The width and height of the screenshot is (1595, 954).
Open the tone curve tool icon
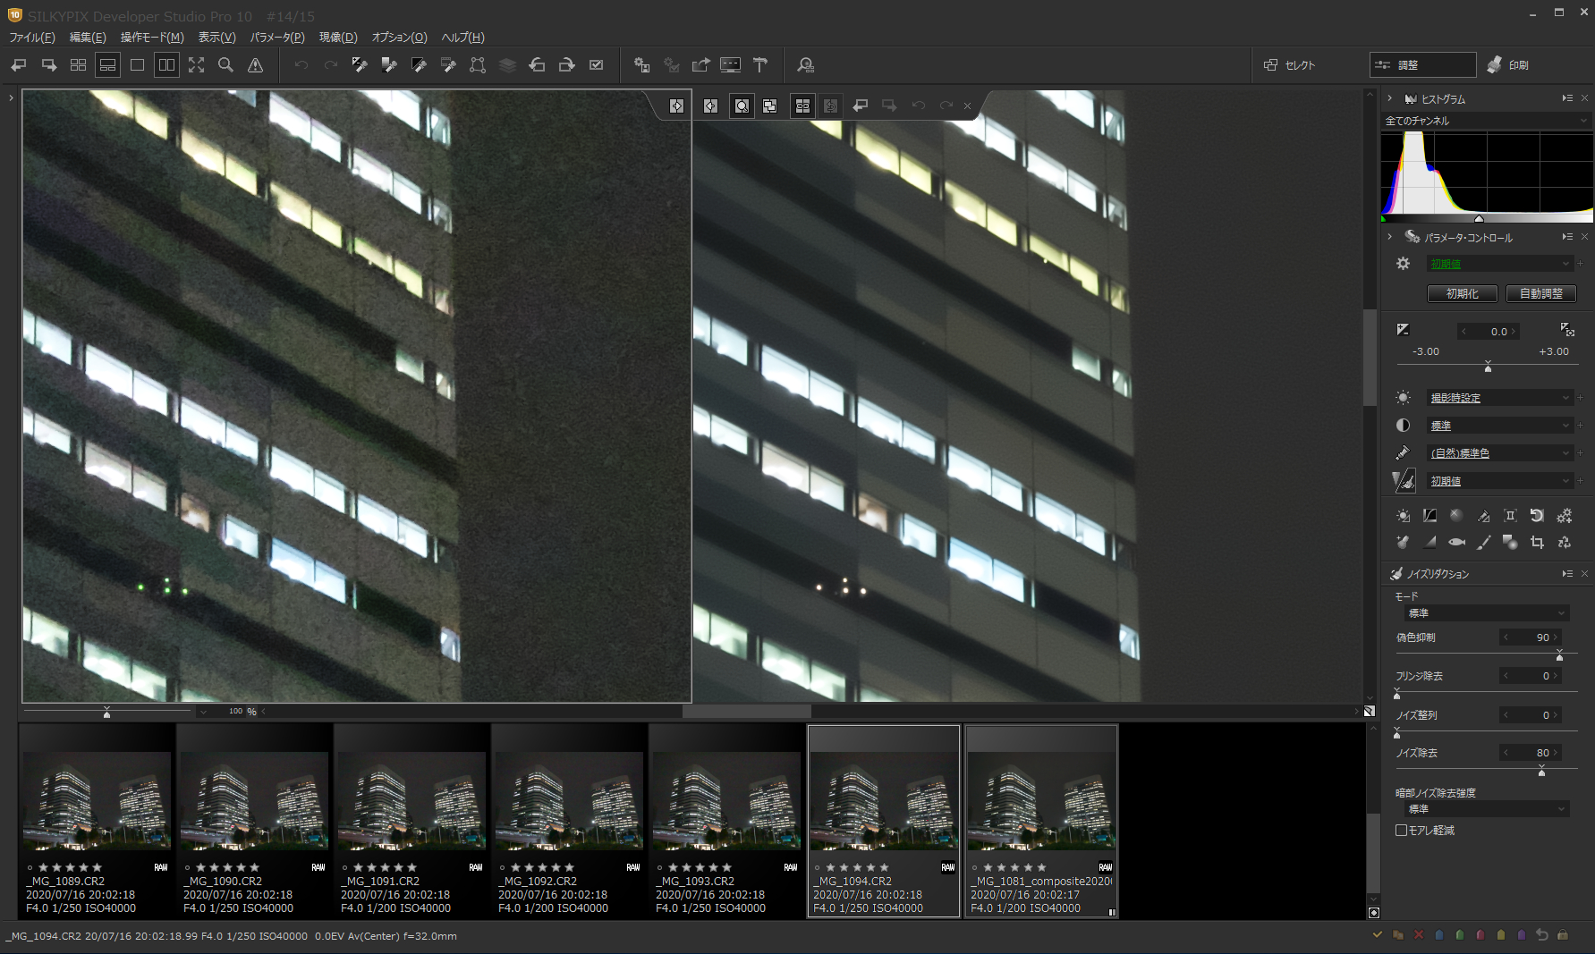click(x=1430, y=516)
